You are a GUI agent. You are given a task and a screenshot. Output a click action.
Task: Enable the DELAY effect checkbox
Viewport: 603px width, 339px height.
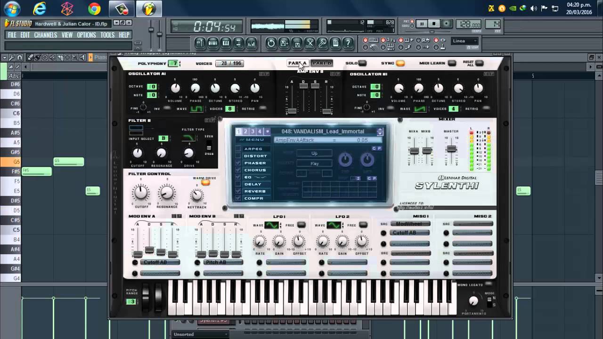238,184
